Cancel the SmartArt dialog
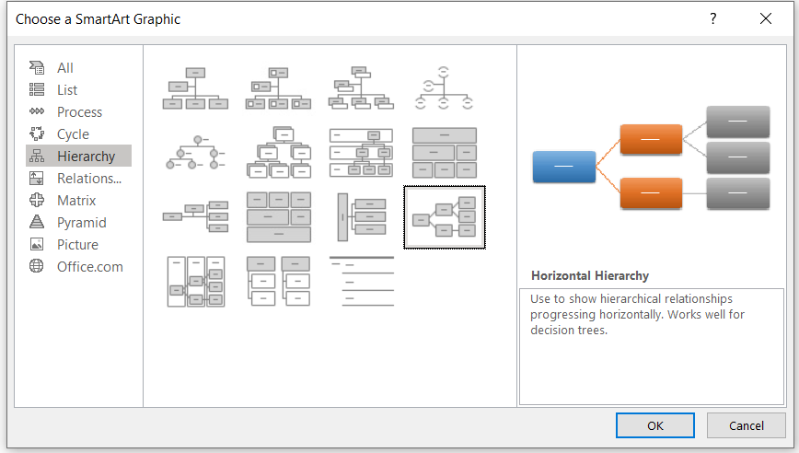Screen dimensions: 799x453 [746, 425]
